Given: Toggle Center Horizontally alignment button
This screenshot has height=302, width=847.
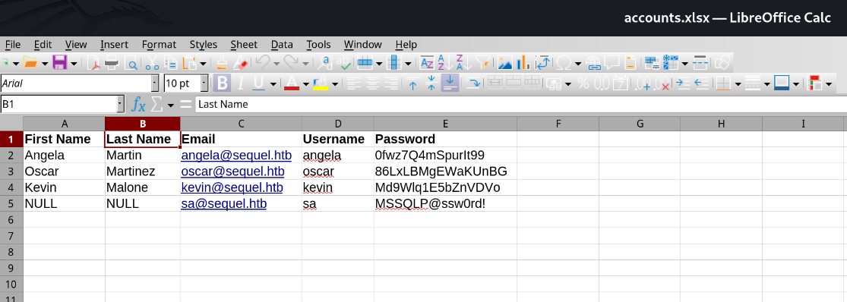Looking at the screenshot, I should tap(372, 83).
